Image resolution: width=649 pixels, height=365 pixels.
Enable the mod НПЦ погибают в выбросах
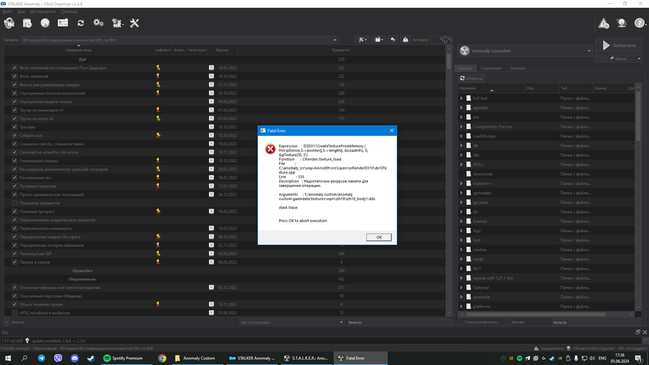click(x=14, y=313)
